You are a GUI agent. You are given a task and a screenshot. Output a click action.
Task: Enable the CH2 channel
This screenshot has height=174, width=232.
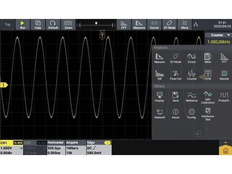pyautogui.click(x=35, y=148)
